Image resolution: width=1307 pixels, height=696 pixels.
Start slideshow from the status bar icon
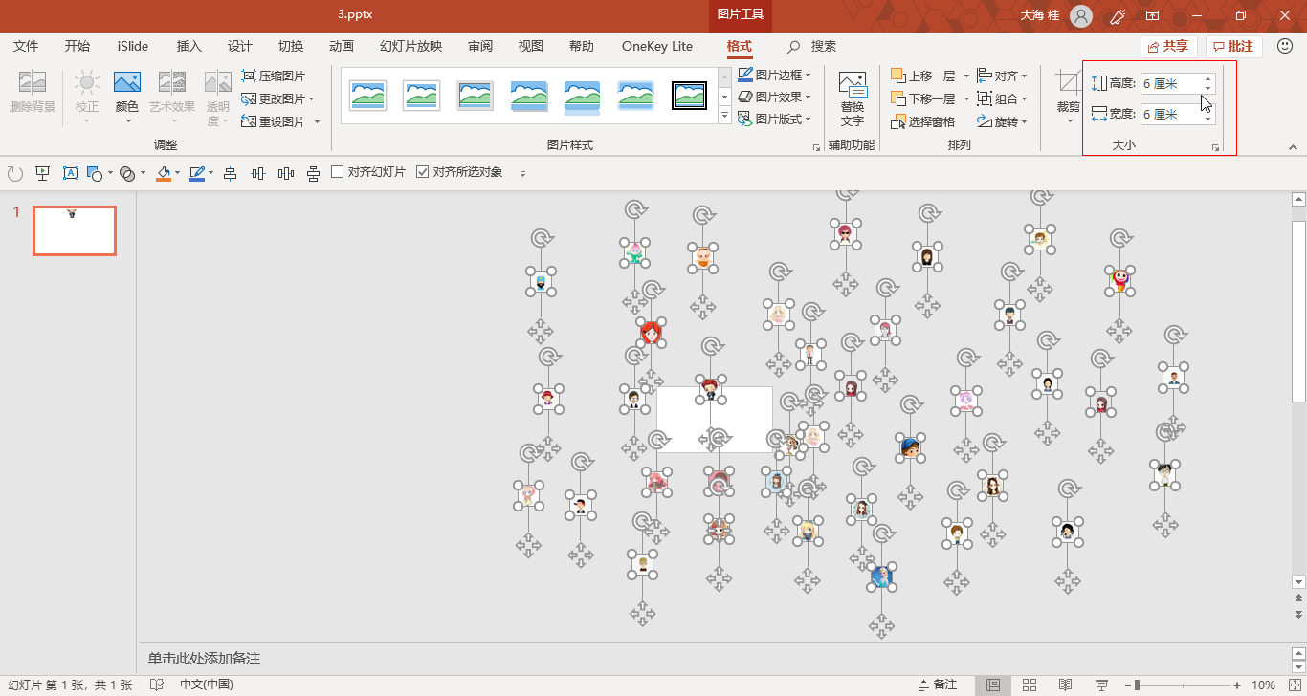click(x=1102, y=685)
